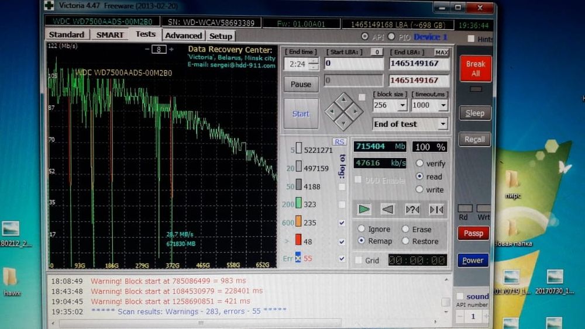Select the Erase error action
This screenshot has height=329, width=585.
point(405,228)
